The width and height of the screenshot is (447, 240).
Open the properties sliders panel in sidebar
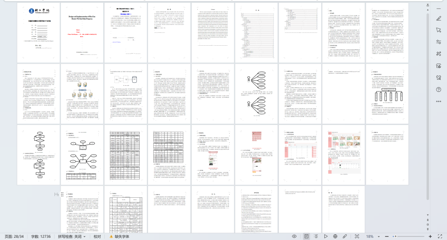(x=438, y=42)
